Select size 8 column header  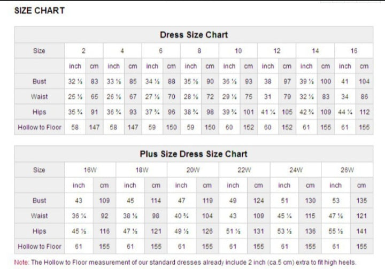199,51
